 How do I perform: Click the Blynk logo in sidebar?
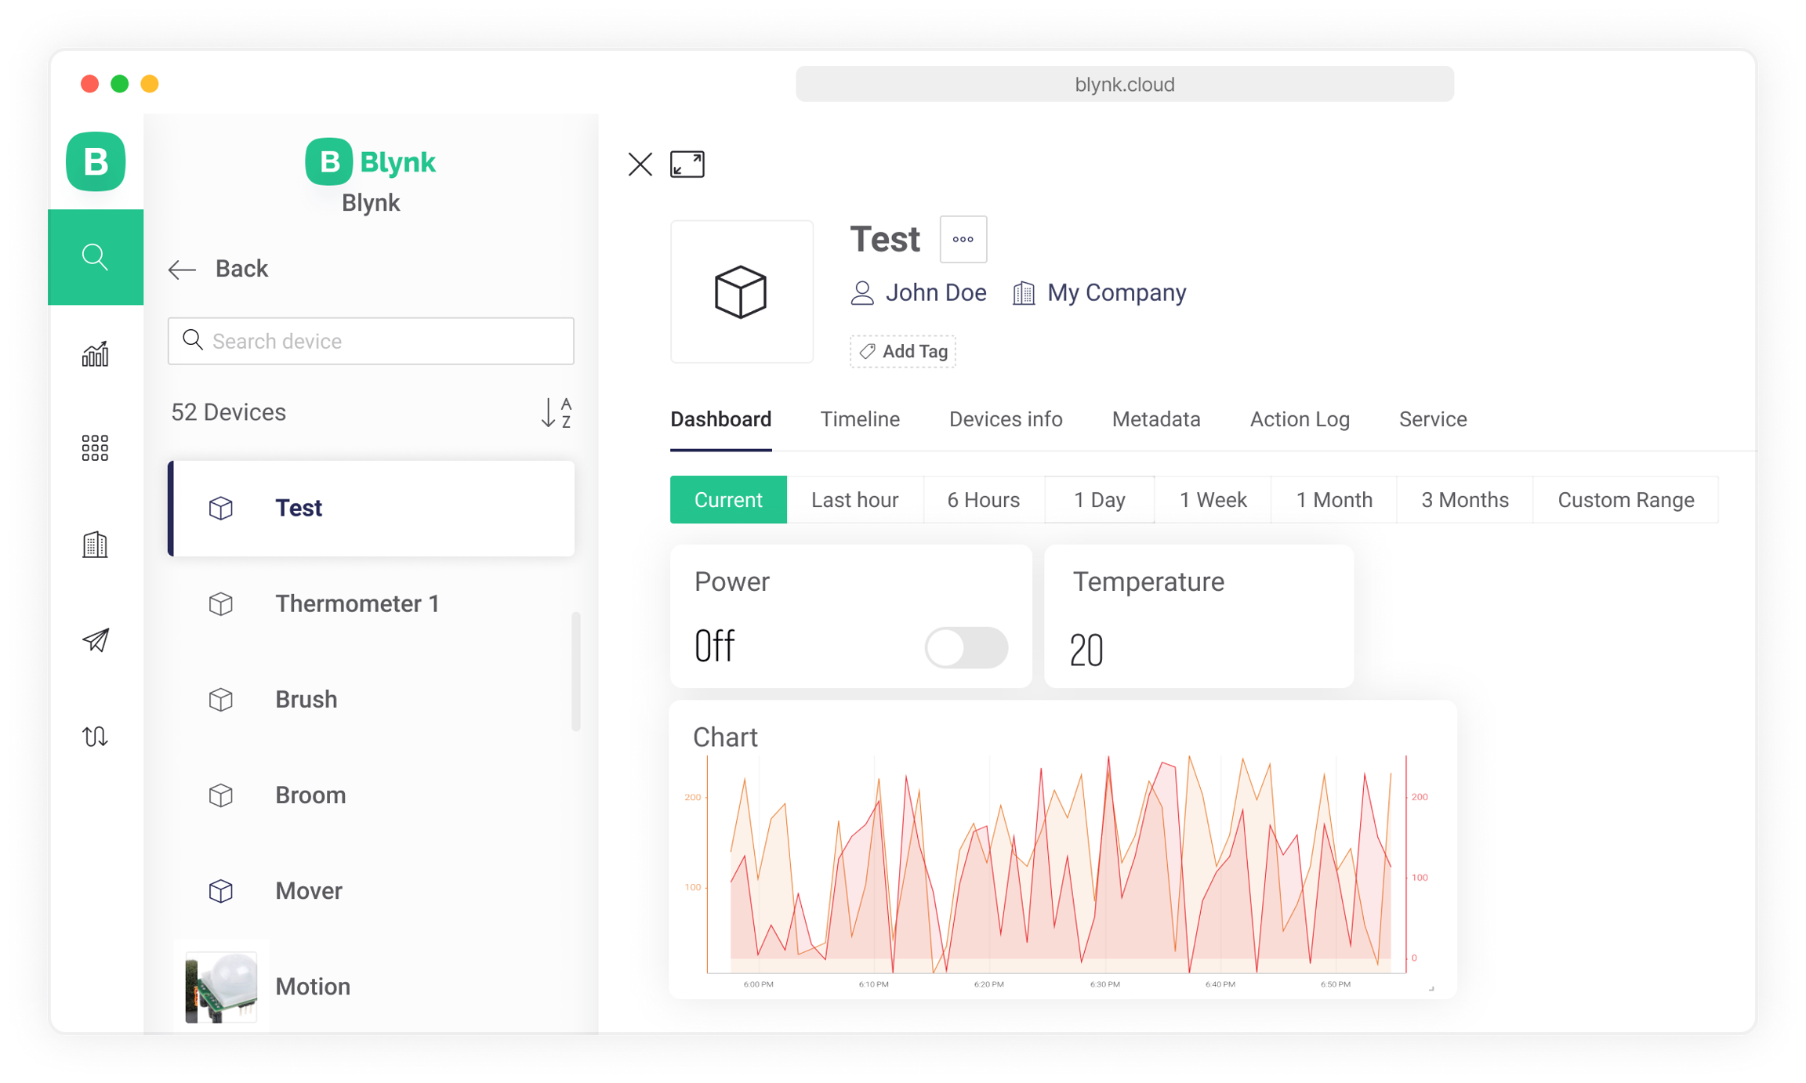click(x=96, y=161)
